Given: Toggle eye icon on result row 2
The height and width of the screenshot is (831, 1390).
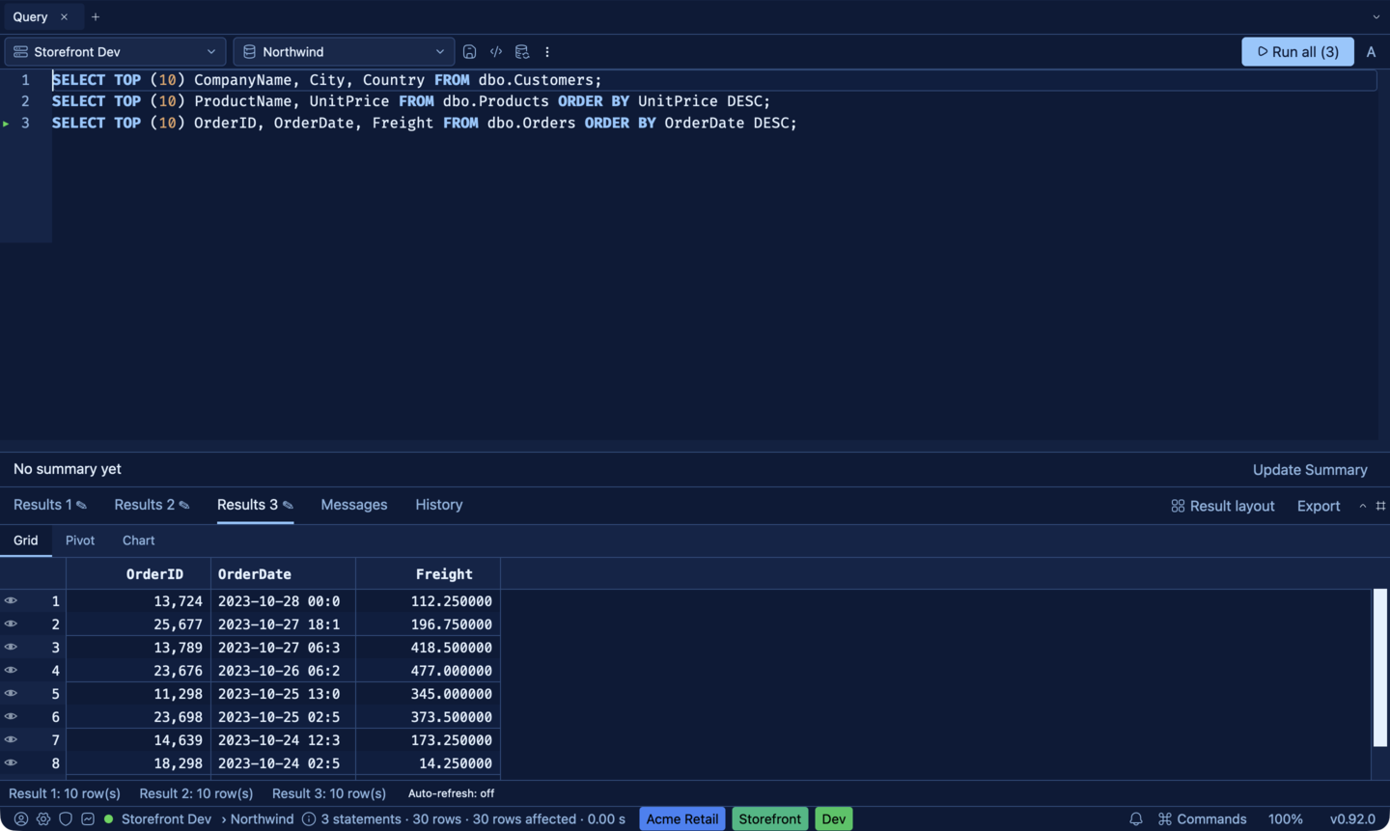Looking at the screenshot, I should pyautogui.click(x=11, y=623).
